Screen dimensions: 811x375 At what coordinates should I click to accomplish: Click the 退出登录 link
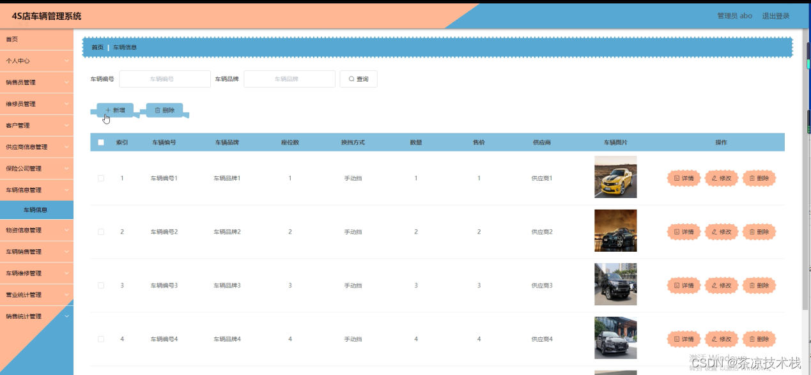775,16
